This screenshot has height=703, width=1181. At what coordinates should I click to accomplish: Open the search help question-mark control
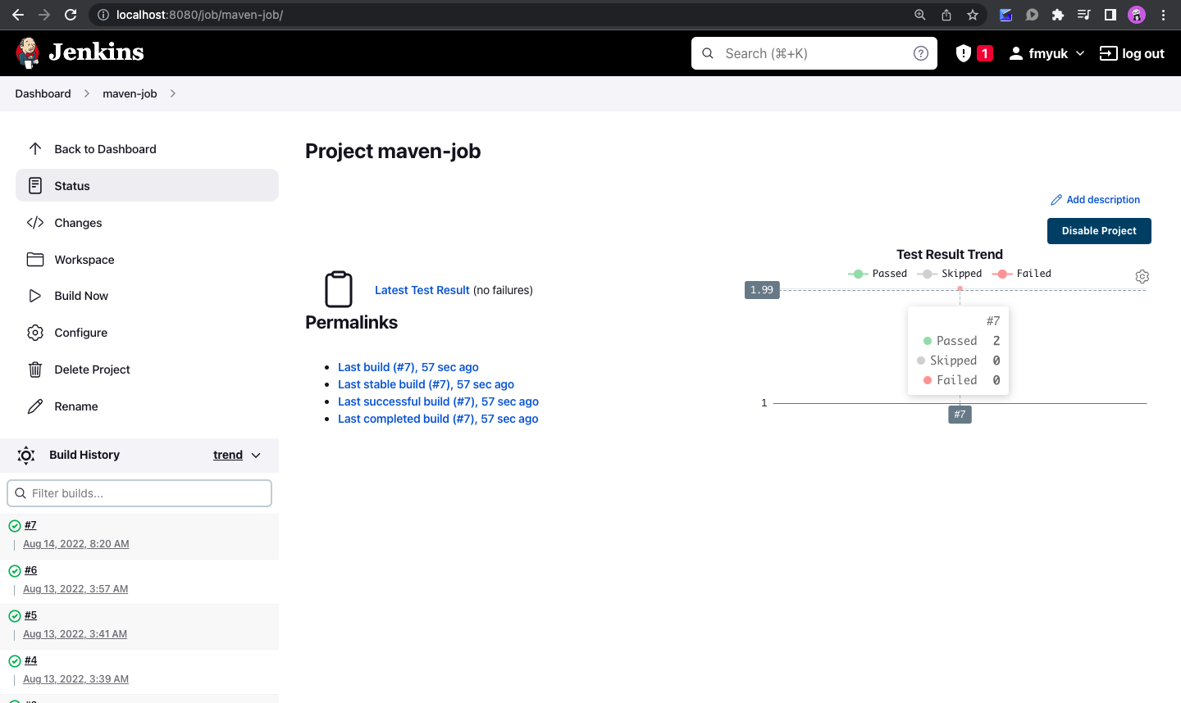click(920, 52)
